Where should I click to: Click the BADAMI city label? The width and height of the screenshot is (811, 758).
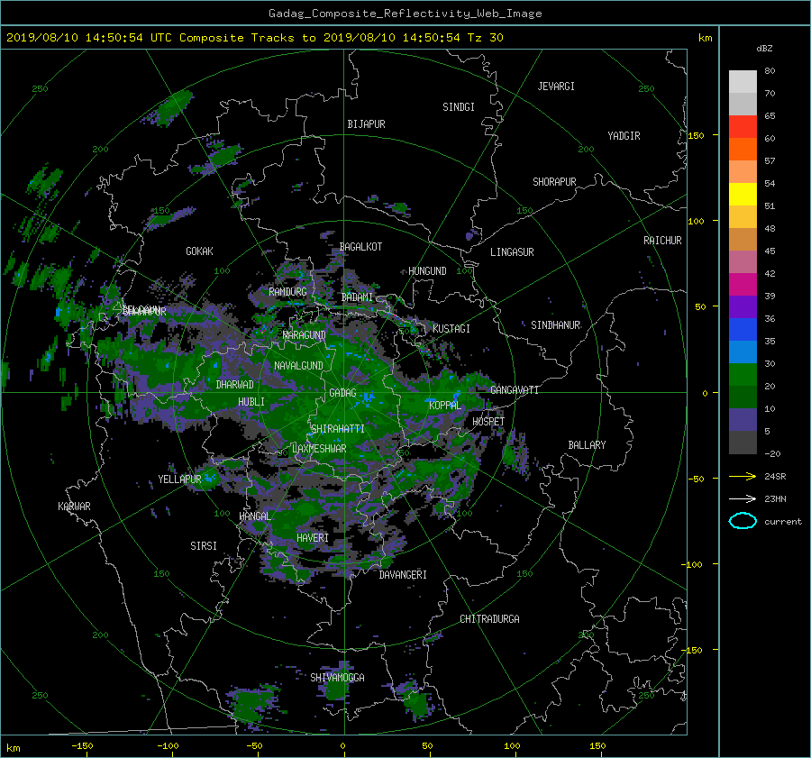pos(357,297)
